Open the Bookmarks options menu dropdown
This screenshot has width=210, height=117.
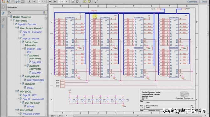[9, 13]
